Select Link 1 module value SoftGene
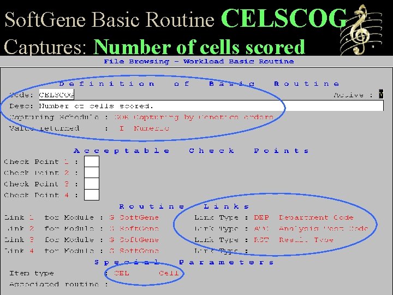 click(134, 217)
